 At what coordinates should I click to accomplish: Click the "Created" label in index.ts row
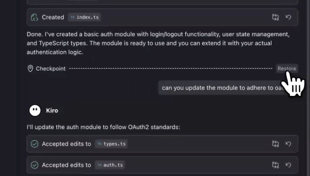(x=53, y=17)
